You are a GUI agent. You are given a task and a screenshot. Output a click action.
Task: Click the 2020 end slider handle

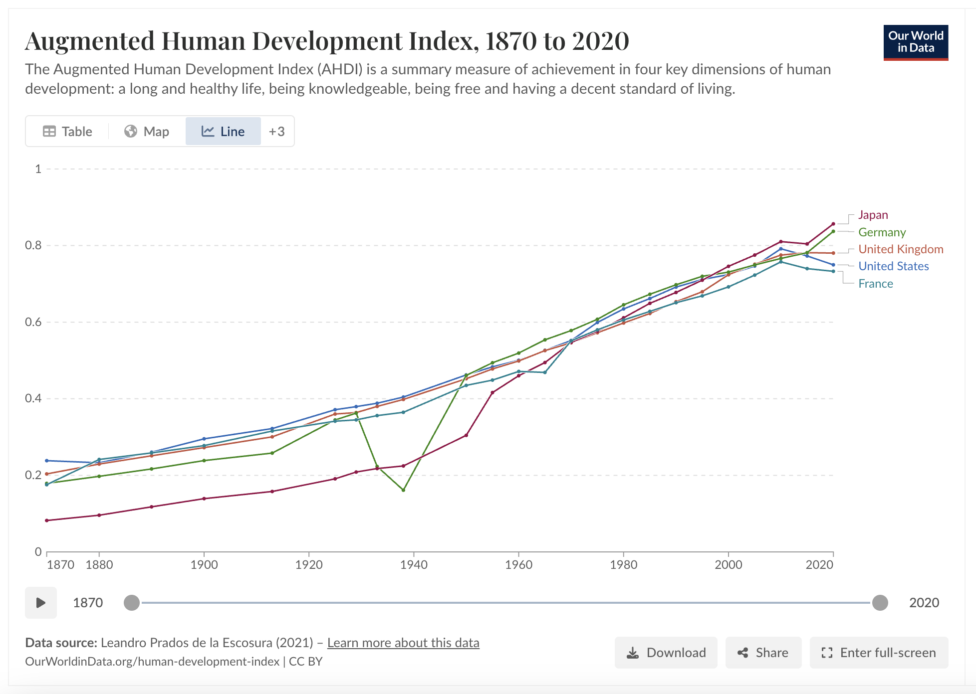[880, 603]
